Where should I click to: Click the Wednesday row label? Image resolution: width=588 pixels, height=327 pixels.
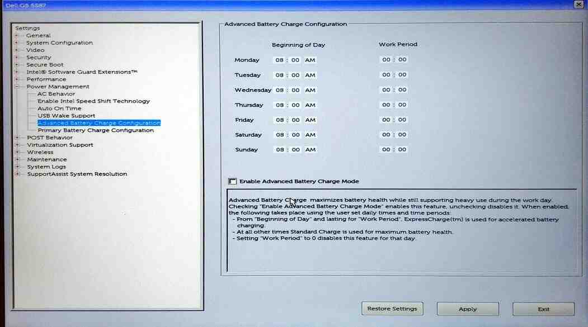click(253, 90)
